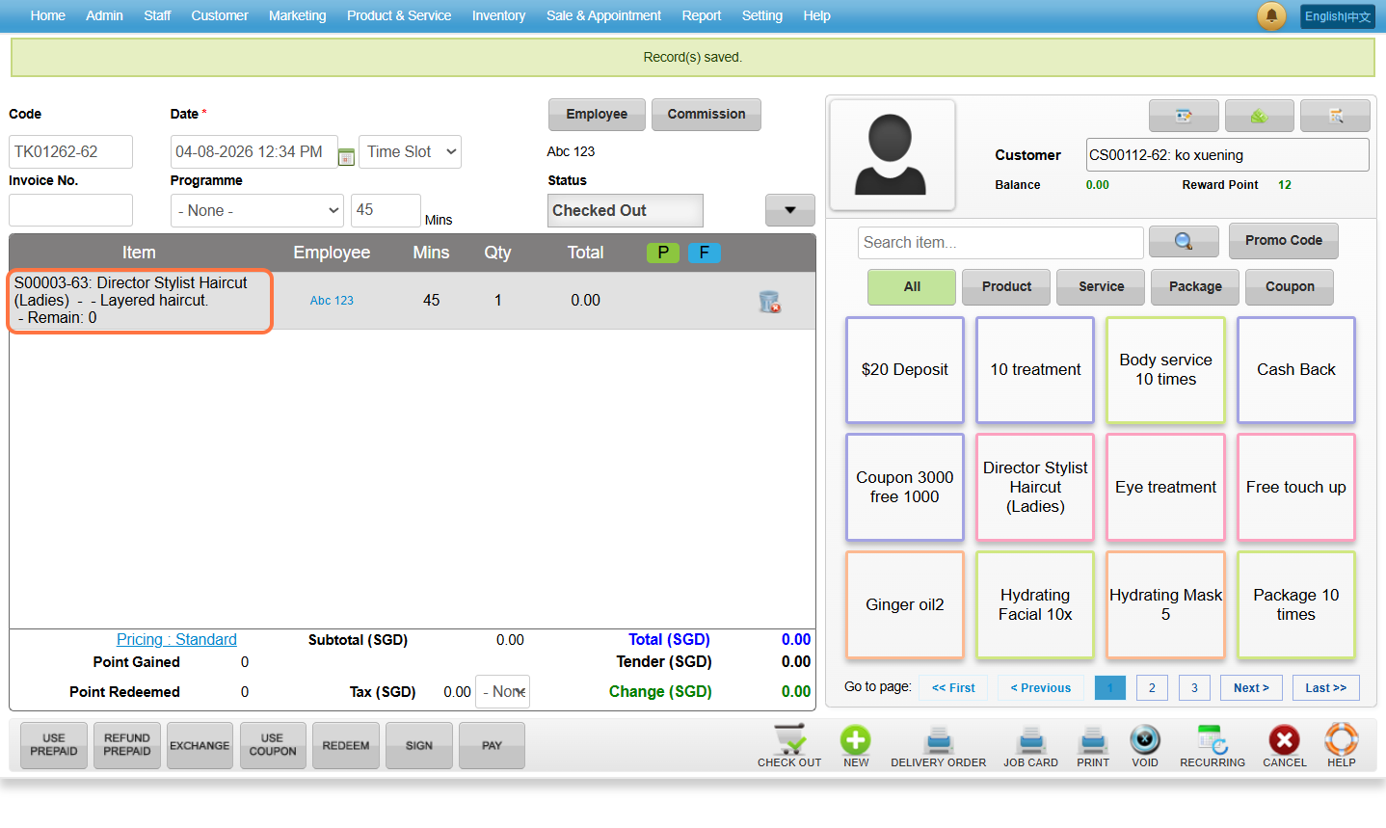Toggle the blue F column button
The width and height of the screenshot is (1386, 828).
coord(705,253)
